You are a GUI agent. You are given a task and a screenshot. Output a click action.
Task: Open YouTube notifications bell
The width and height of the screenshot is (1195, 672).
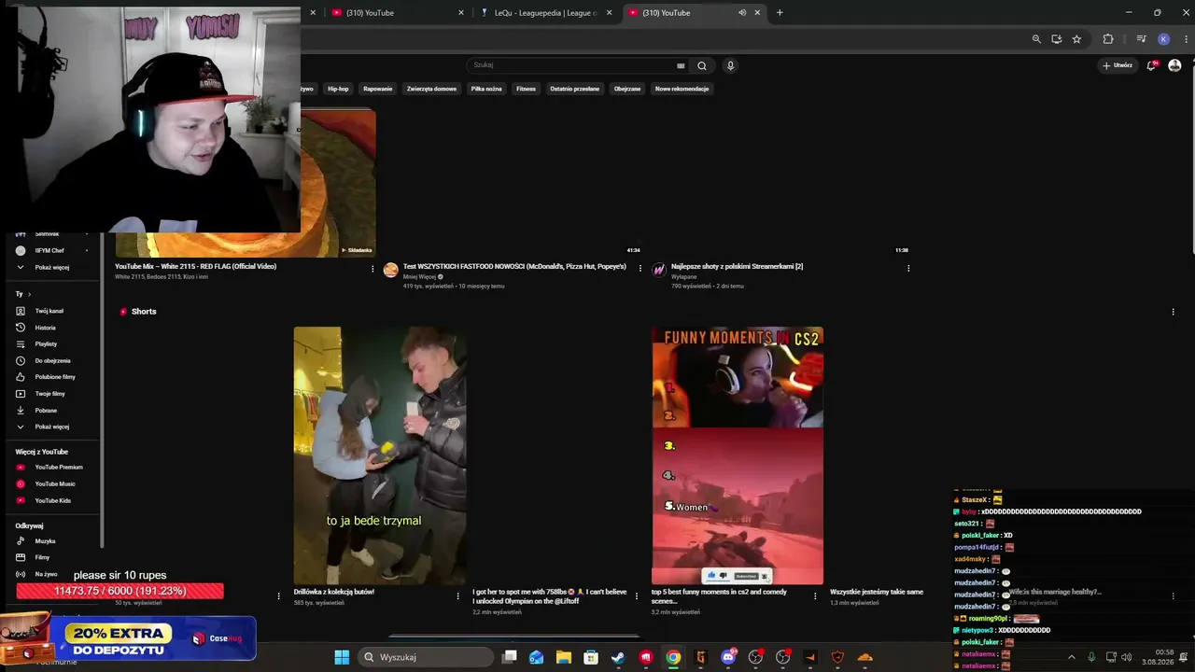pos(1151,65)
